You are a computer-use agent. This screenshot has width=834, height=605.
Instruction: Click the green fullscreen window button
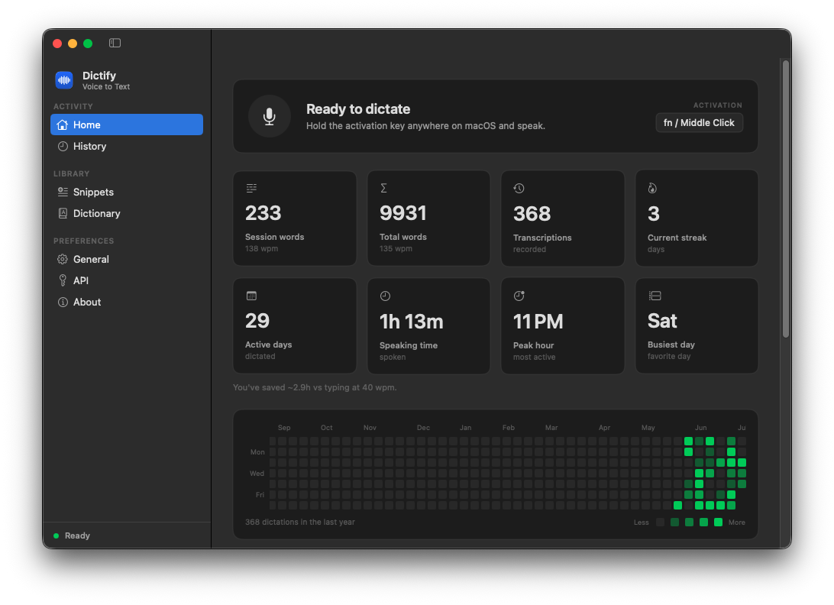coord(89,44)
